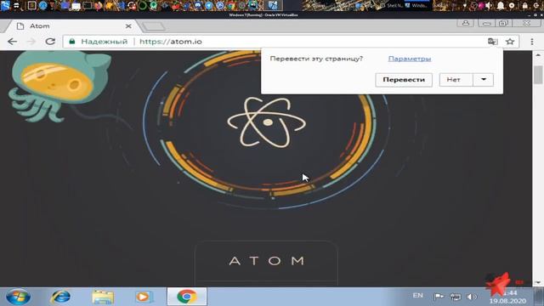The width and height of the screenshot is (544, 306).
Task: Click the network tray icon
Action: 456,297
